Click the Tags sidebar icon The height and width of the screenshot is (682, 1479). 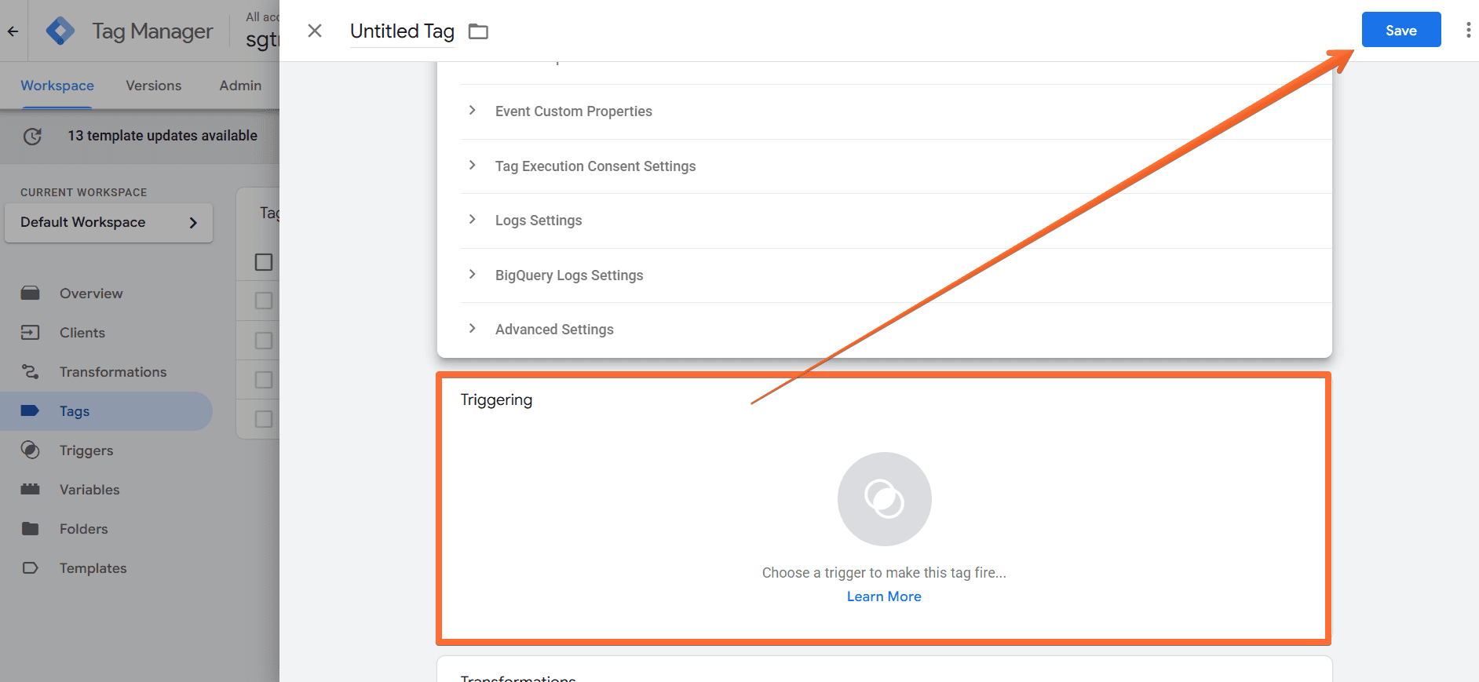(x=30, y=410)
